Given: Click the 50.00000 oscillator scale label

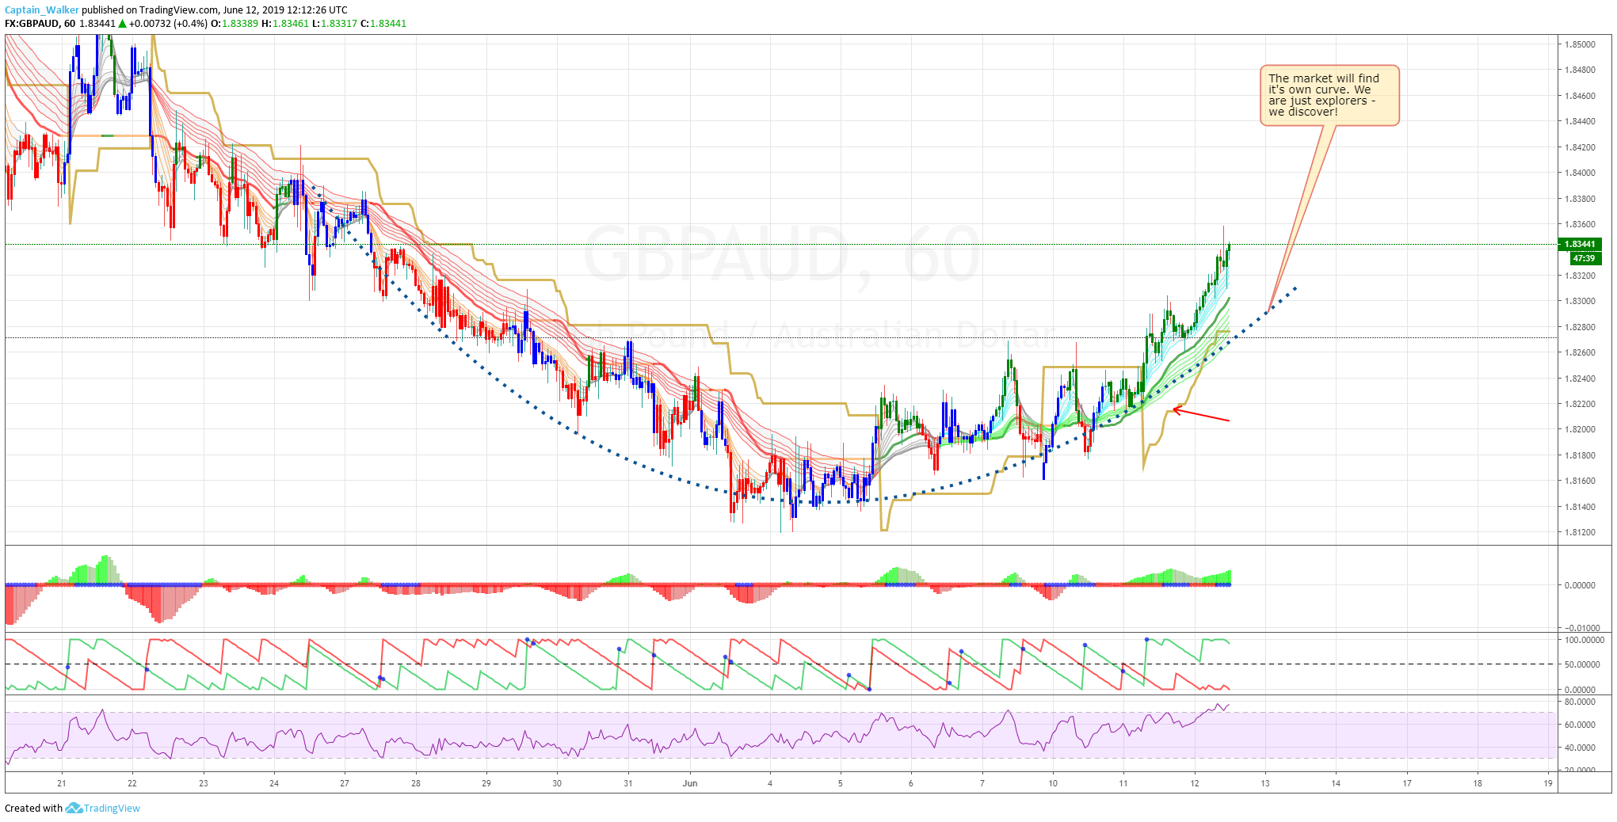Looking at the screenshot, I should (x=1583, y=664).
